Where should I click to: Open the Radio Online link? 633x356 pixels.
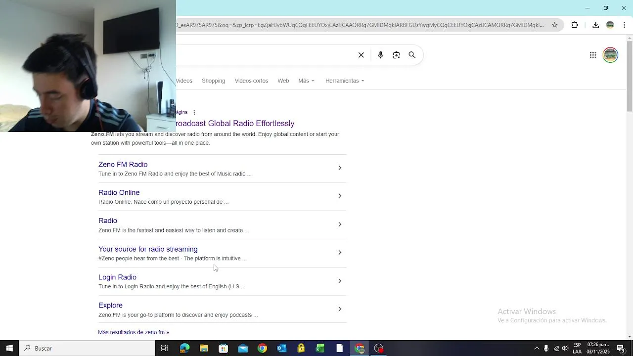point(119,192)
